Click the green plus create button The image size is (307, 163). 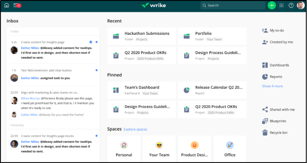272,6
